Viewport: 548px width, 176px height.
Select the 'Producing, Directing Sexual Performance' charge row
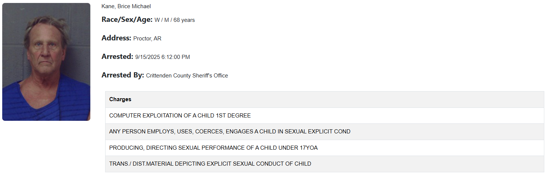213,148
